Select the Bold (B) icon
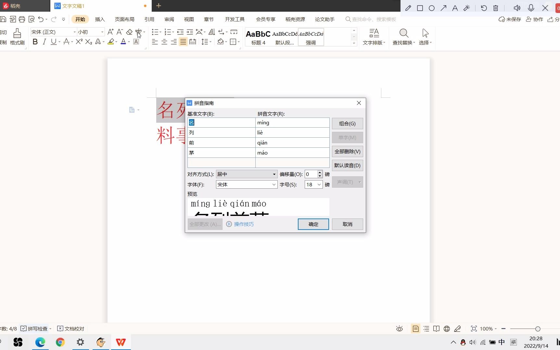Screen dimensions: 560x350 pos(35,42)
